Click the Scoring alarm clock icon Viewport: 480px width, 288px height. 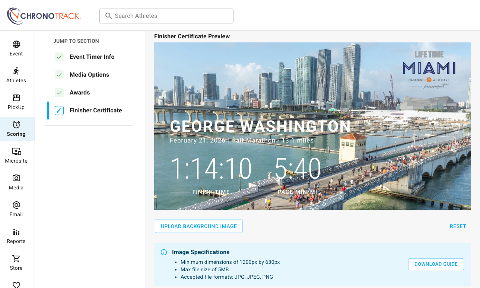point(16,125)
